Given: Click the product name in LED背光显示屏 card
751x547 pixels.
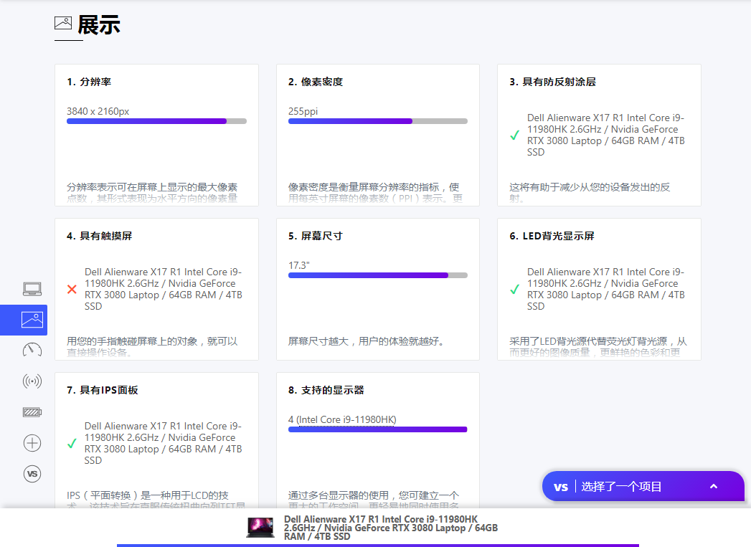Looking at the screenshot, I should pyautogui.click(x=606, y=289).
